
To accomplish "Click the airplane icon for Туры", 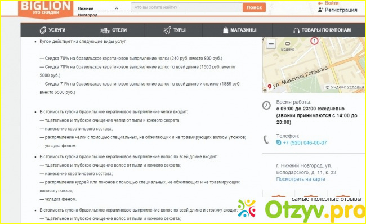I will pyautogui.click(x=167, y=30).
